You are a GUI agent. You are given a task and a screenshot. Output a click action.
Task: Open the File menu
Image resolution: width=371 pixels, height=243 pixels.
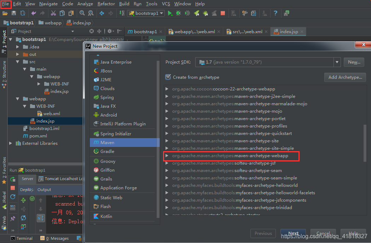(5, 4)
